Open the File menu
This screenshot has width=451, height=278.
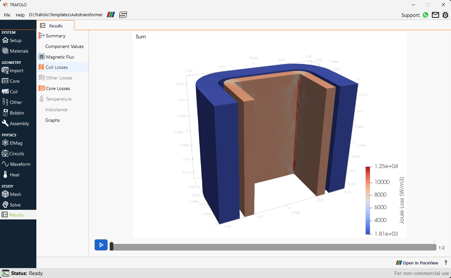[7, 15]
